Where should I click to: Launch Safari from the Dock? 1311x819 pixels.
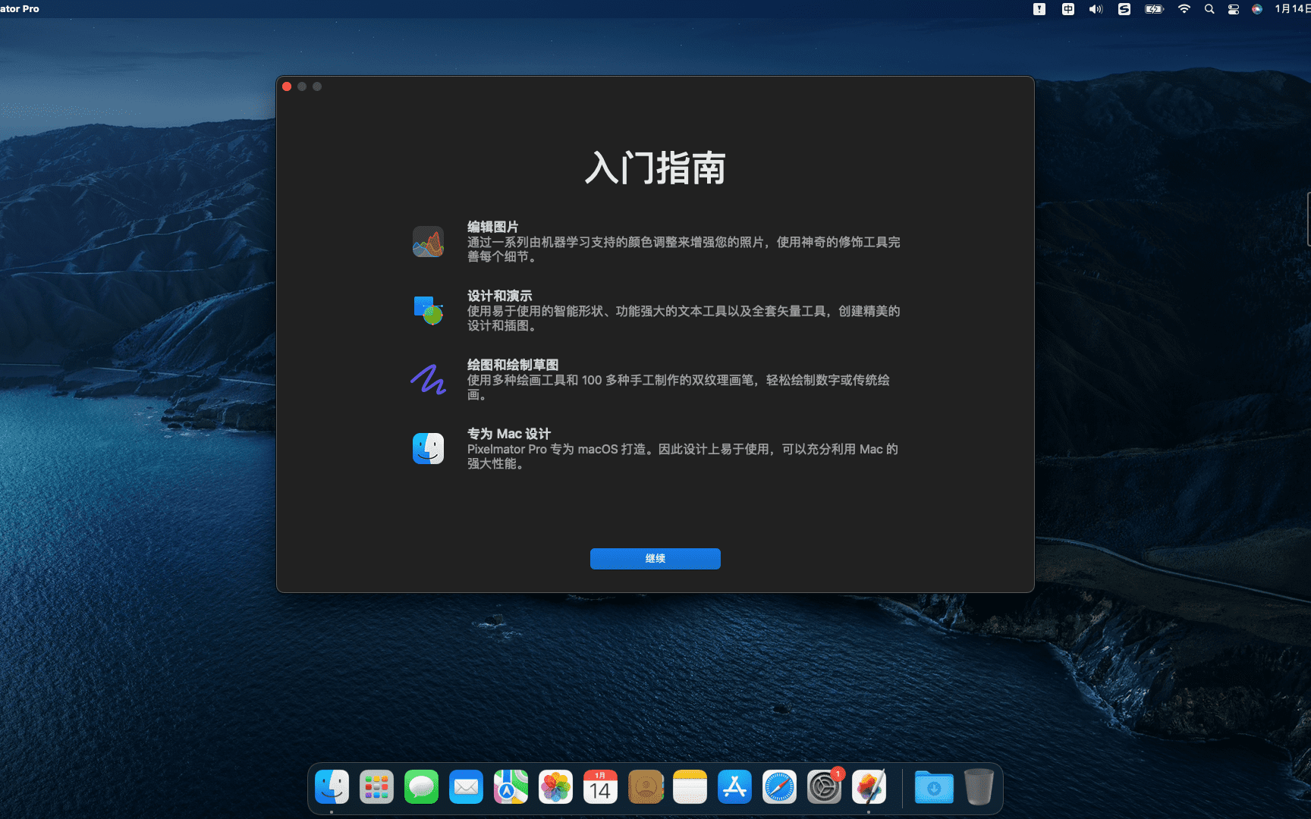779,787
